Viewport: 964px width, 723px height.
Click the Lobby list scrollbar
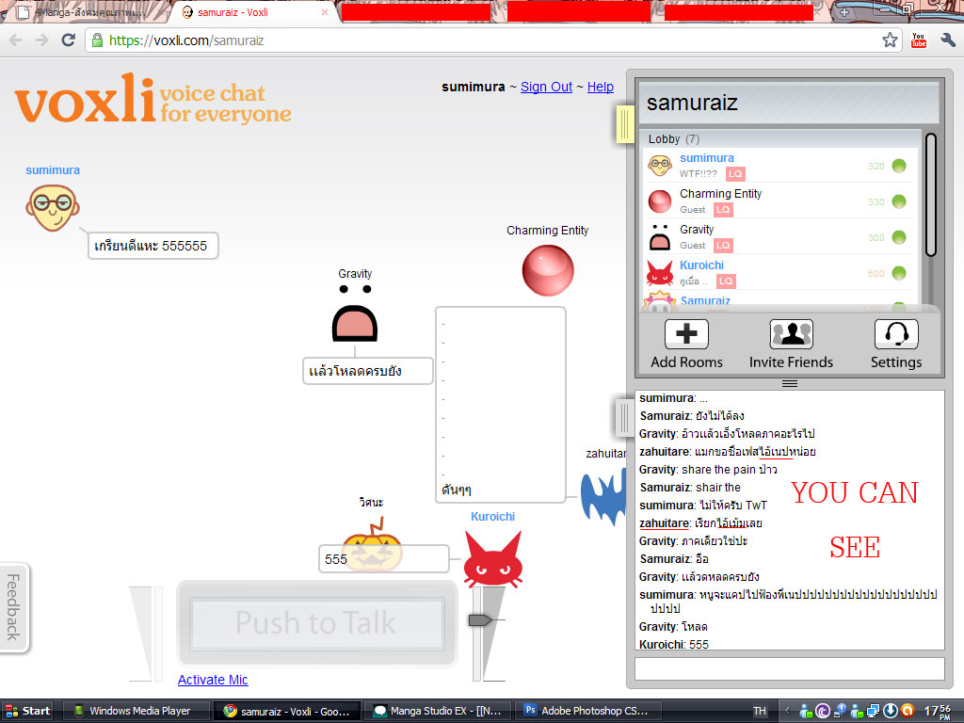pyautogui.click(x=931, y=194)
